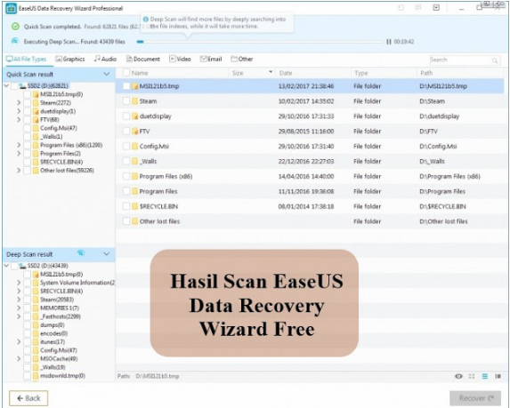Filter by Graphics tab
Image resolution: width=510 pixels, height=408 pixels.
[70, 60]
